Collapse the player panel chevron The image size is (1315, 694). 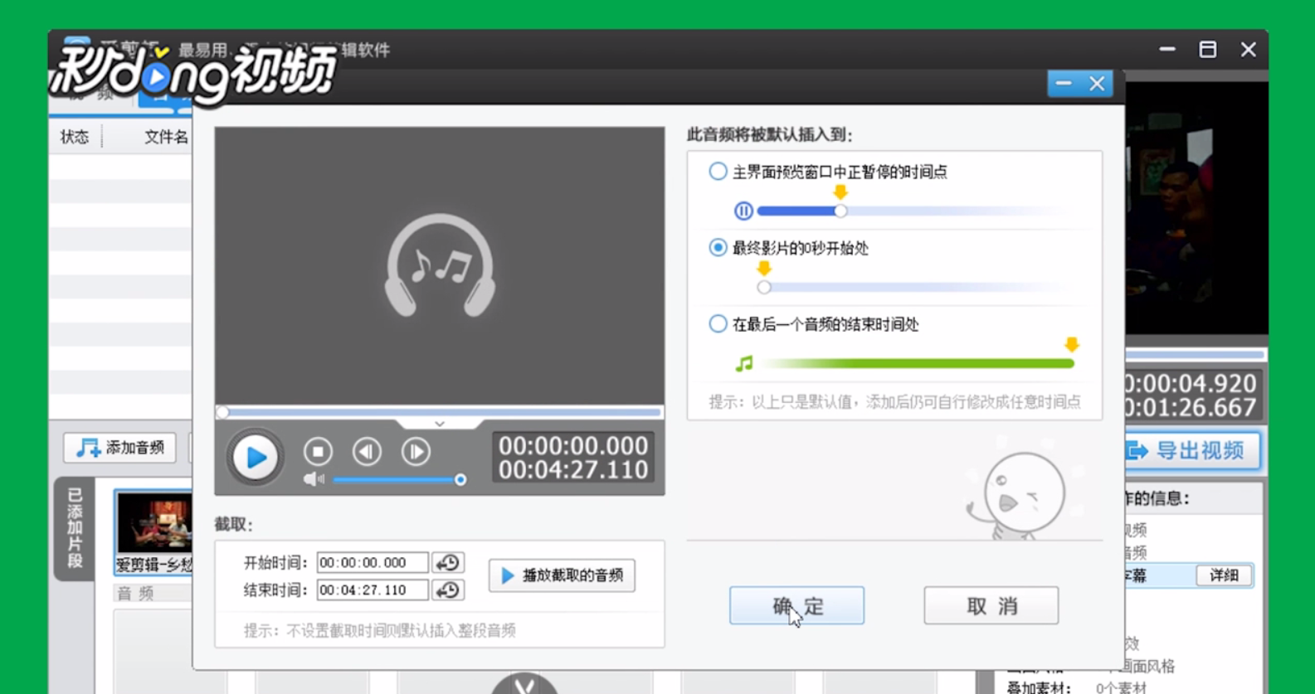point(440,424)
